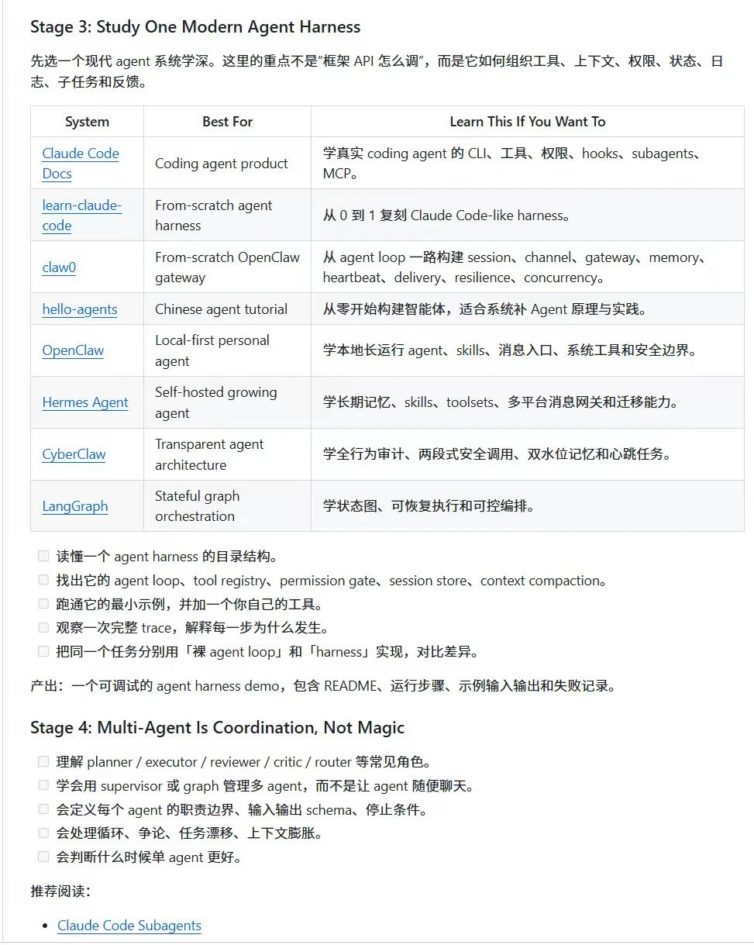Check the '观察一次完整 trace' checkbox

point(43,627)
